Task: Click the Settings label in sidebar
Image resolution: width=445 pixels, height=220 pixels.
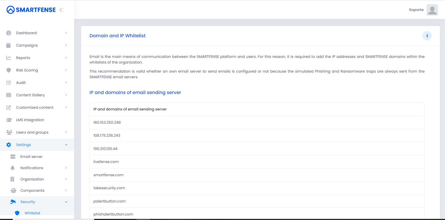Action: pos(23,145)
